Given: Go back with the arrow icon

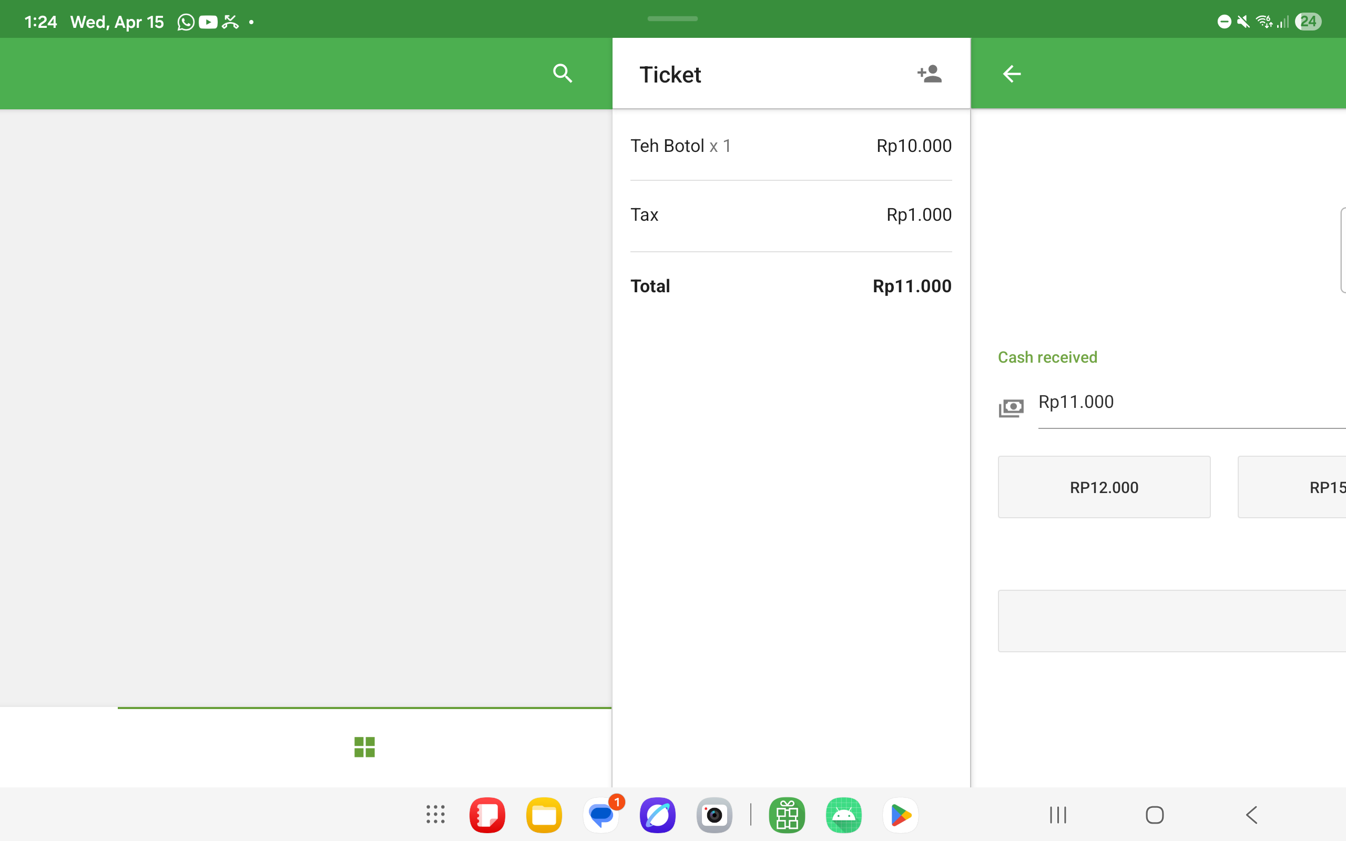Looking at the screenshot, I should pyautogui.click(x=1011, y=74).
